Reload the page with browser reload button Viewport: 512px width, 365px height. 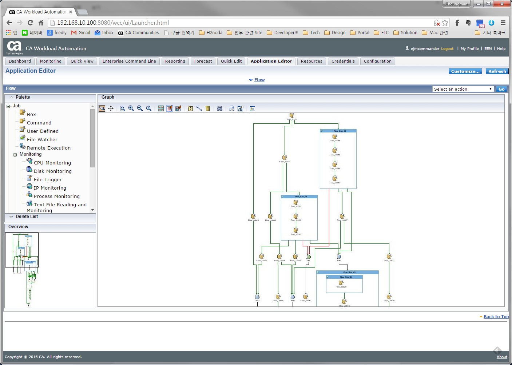click(x=31, y=23)
